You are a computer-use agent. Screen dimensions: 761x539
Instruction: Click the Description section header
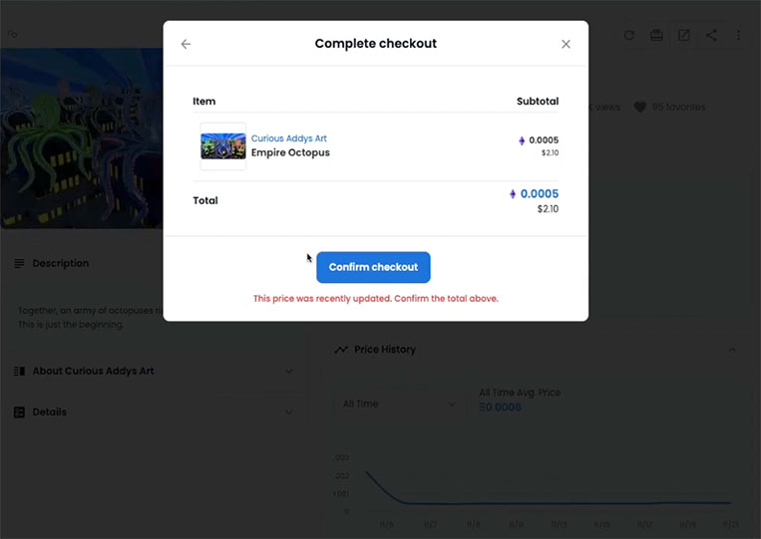coord(61,263)
